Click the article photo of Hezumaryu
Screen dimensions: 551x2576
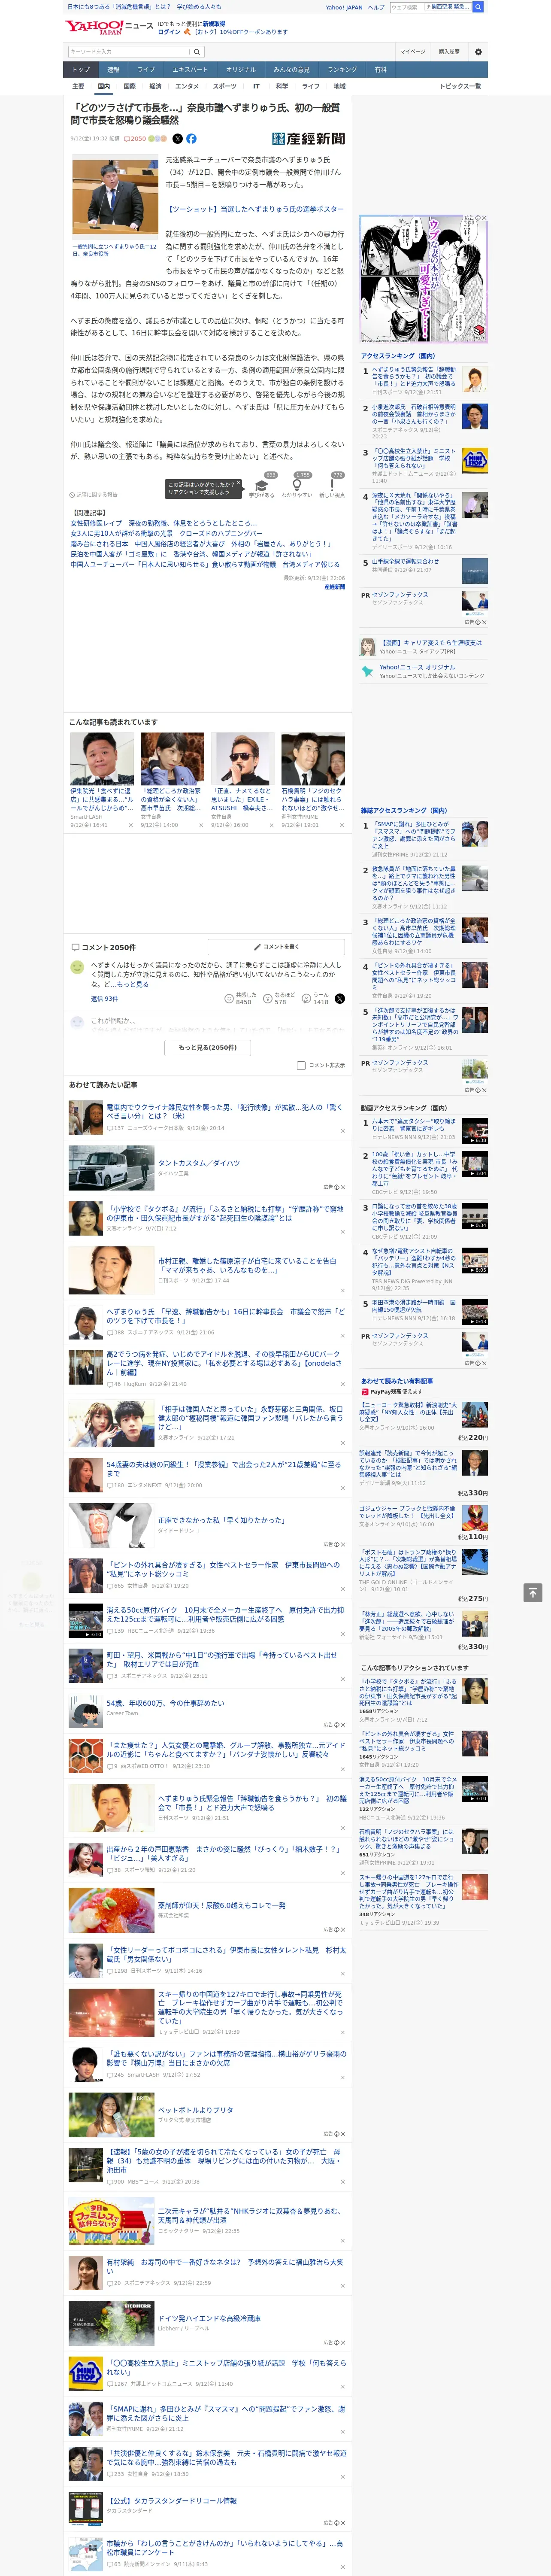click(115, 196)
